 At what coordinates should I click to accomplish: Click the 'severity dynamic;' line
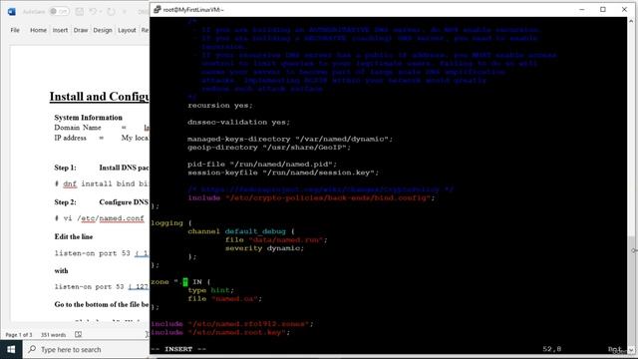264,248
